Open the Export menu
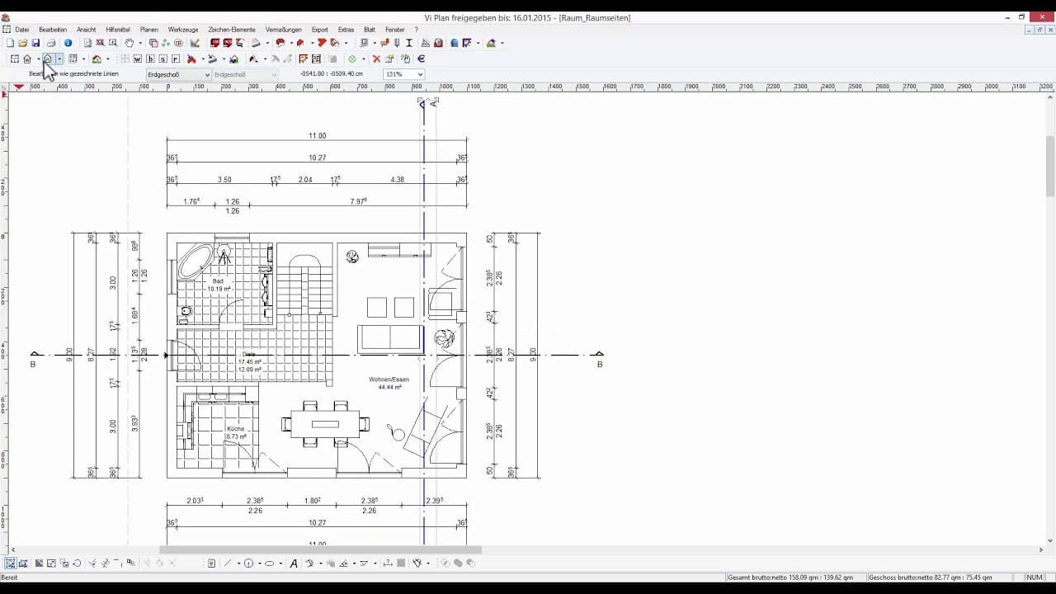The height and width of the screenshot is (594, 1056). (319, 30)
